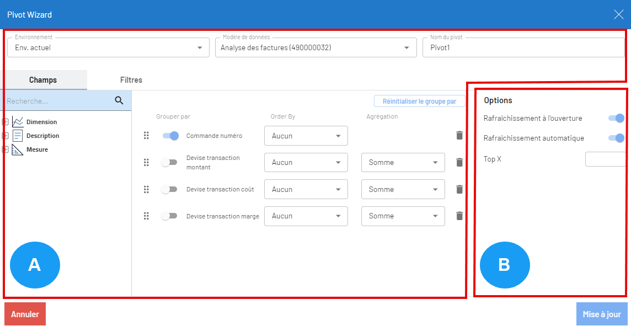Image resolution: width=631 pixels, height=326 pixels.
Task: Click drag handle for Commande numéro
Action: pos(146,136)
